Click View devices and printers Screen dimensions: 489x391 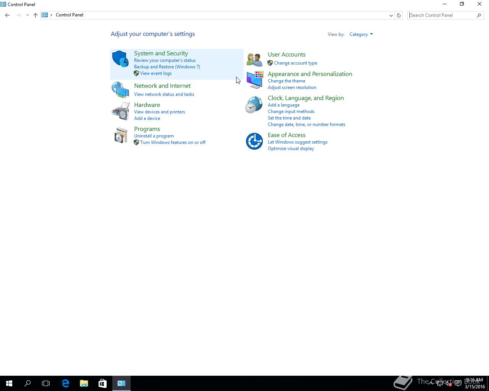[159, 112]
